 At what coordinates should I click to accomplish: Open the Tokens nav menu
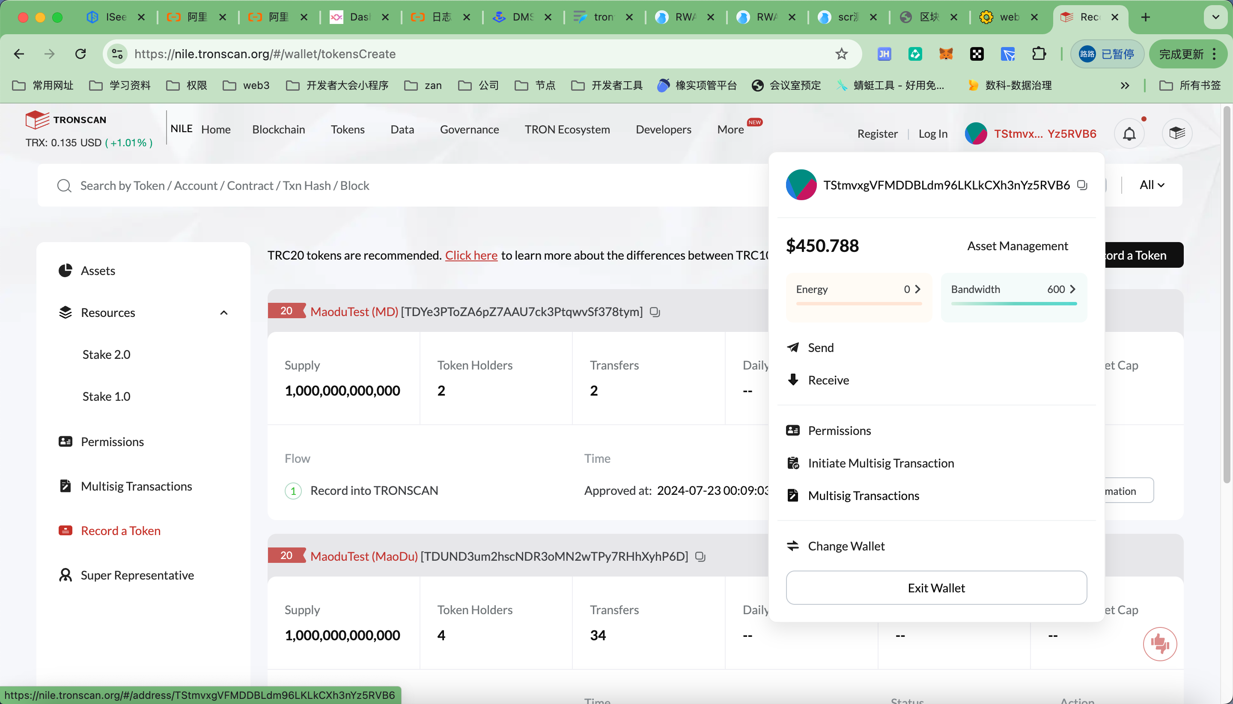pyautogui.click(x=348, y=130)
